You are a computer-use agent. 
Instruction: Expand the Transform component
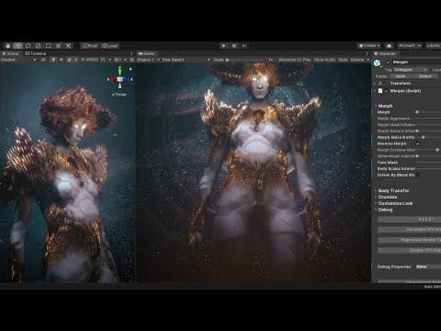(375, 84)
